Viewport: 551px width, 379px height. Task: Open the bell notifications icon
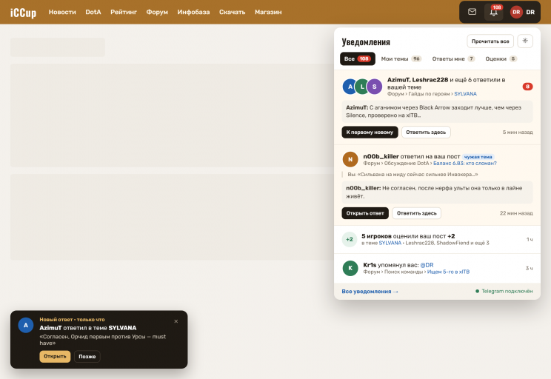point(493,12)
